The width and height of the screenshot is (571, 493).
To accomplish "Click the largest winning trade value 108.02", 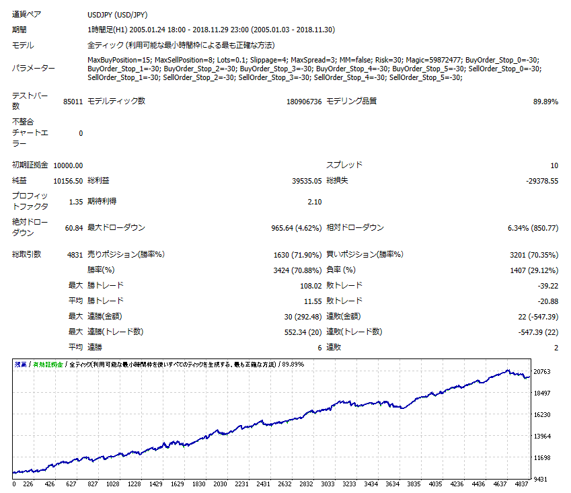I will point(311,286).
